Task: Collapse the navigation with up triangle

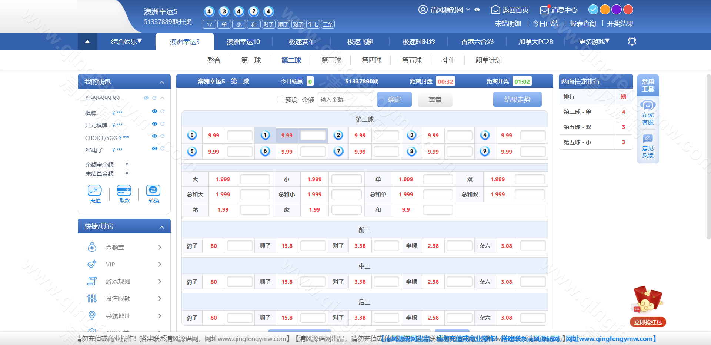Action: [87, 42]
